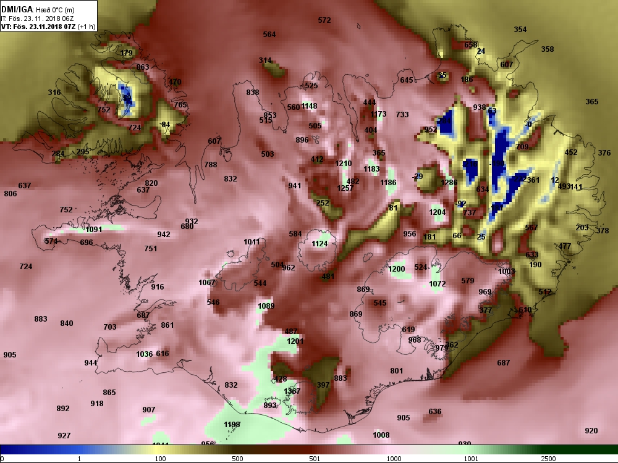This screenshot has height=463, width=618.
Task: Click the value 1036 on the map
Action: [x=144, y=354]
